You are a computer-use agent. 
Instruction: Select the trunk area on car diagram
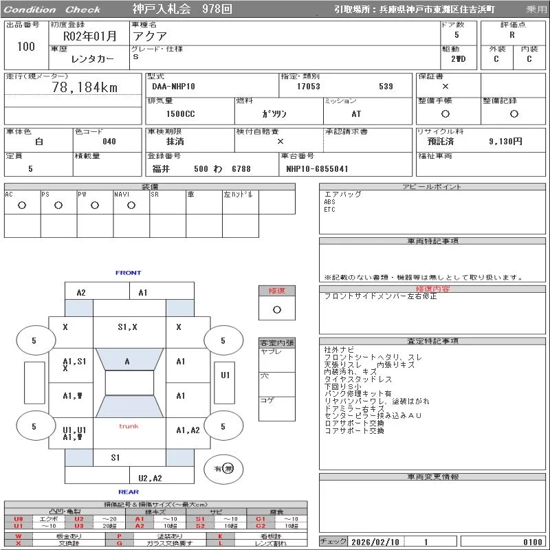pos(128,426)
